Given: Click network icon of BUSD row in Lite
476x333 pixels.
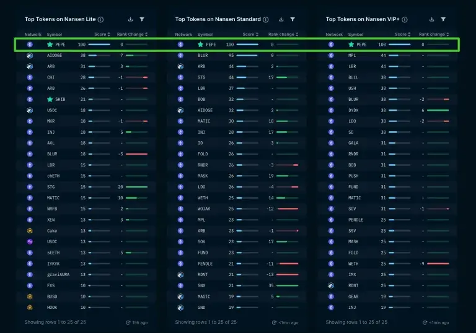Looking at the screenshot, I should point(30,296).
